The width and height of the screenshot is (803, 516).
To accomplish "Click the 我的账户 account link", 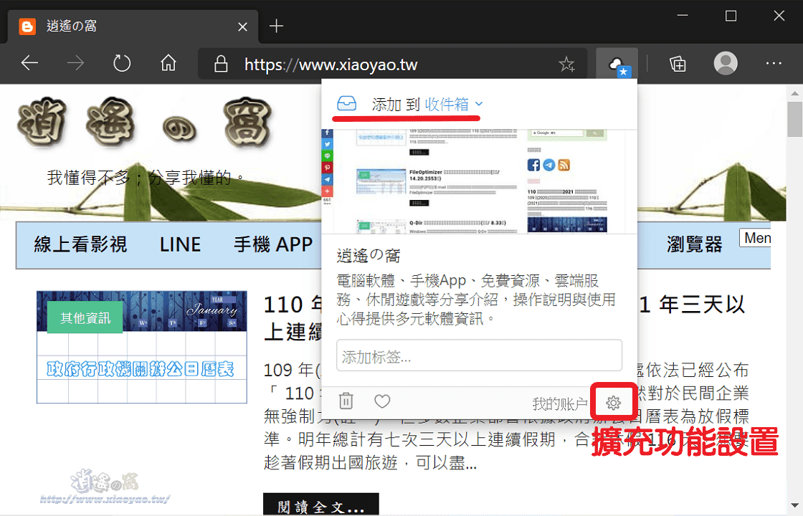I will click(x=563, y=402).
